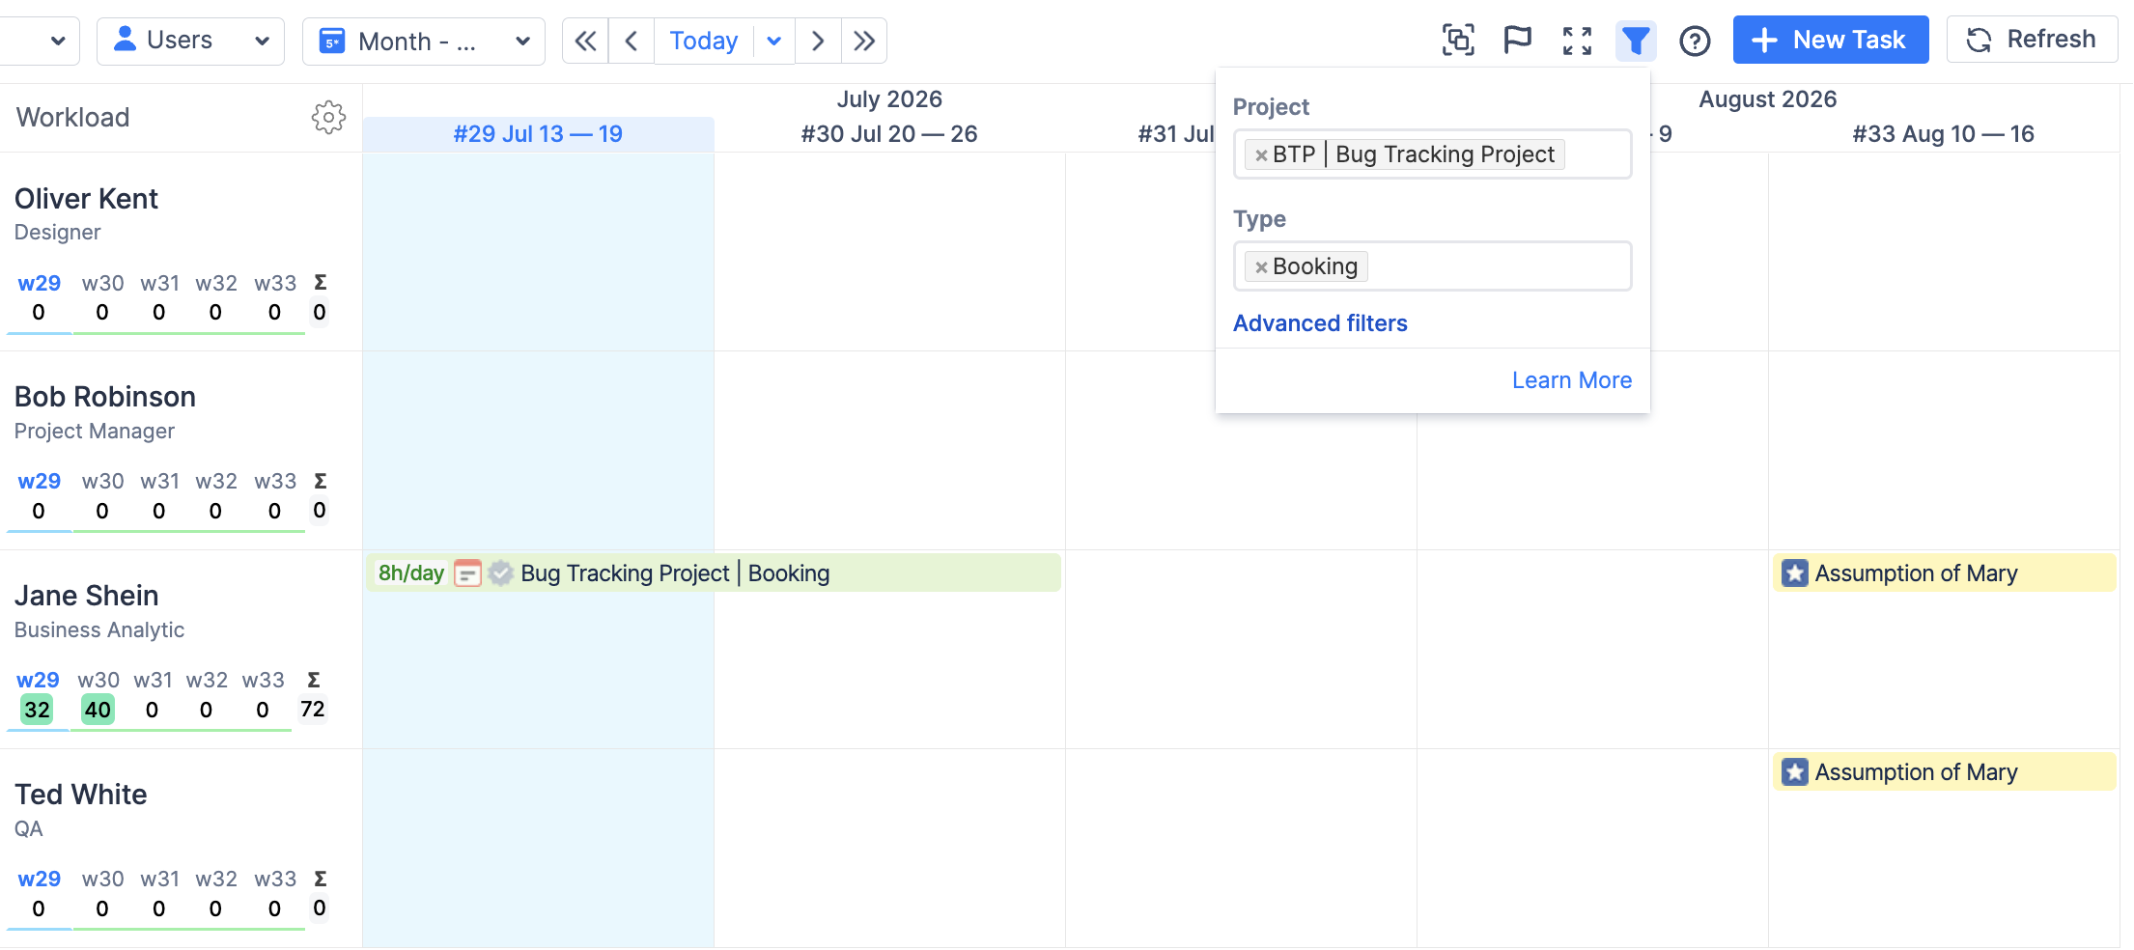Create a New Task

pyautogui.click(x=1831, y=40)
